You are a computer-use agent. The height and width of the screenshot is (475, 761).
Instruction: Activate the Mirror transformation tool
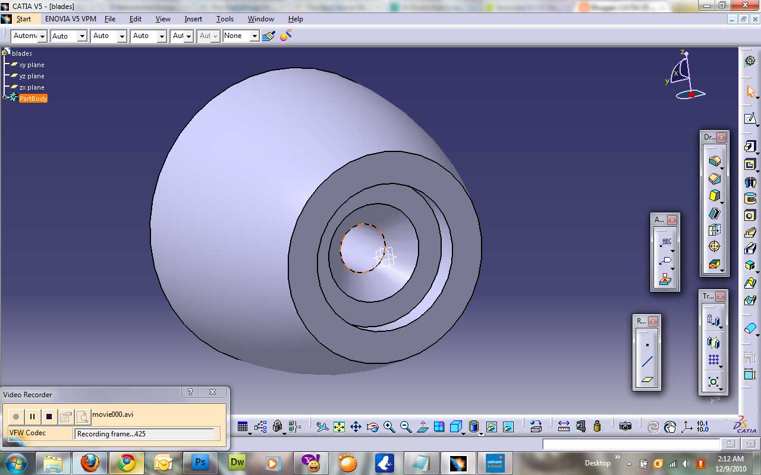tap(713, 341)
